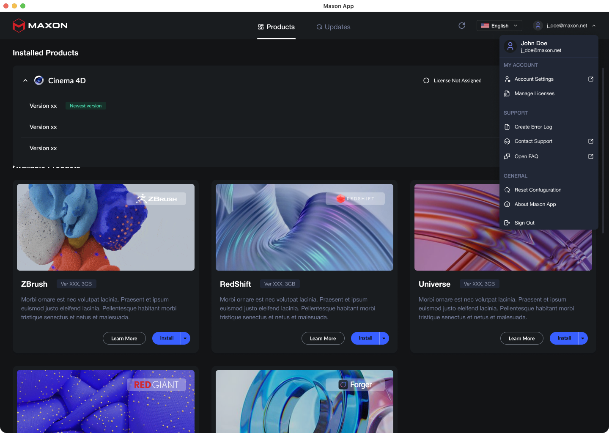Screen dimensions: 609x433
Task: Open Universe Install options arrow
Action: (x=583, y=338)
